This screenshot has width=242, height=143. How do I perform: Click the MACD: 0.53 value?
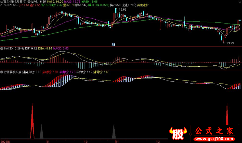pyautogui.click(x=61, y=49)
